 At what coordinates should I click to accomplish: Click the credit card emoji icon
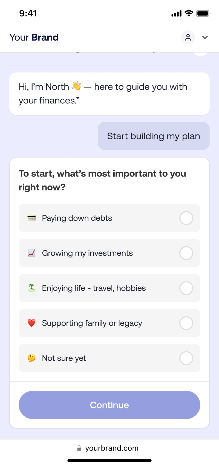coord(31,218)
